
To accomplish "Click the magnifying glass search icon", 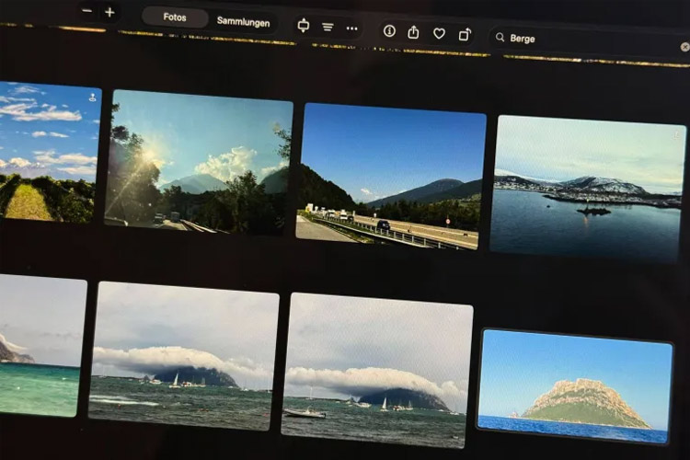I will [x=500, y=38].
